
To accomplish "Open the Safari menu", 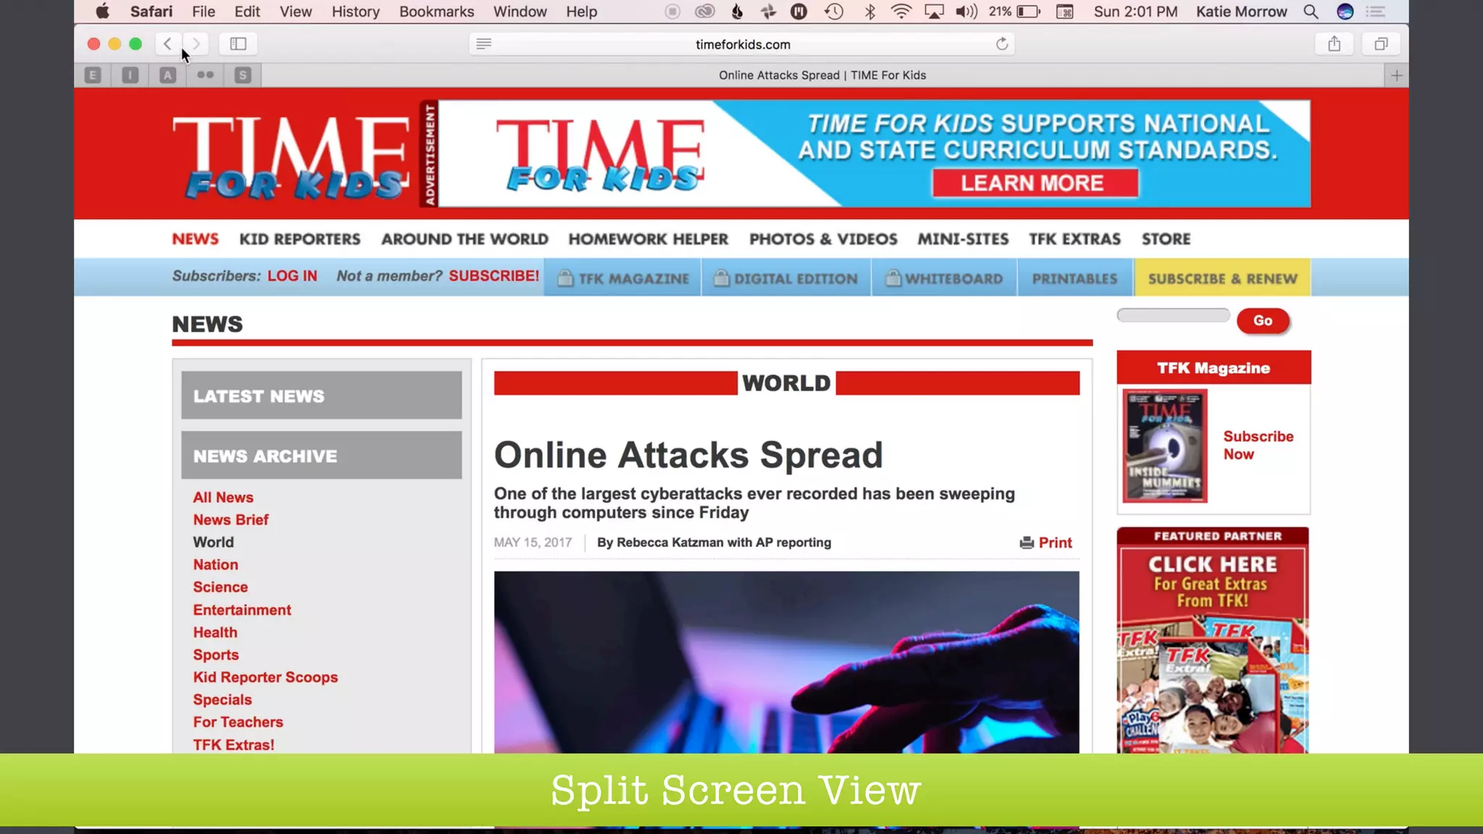I will pos(151,12).
